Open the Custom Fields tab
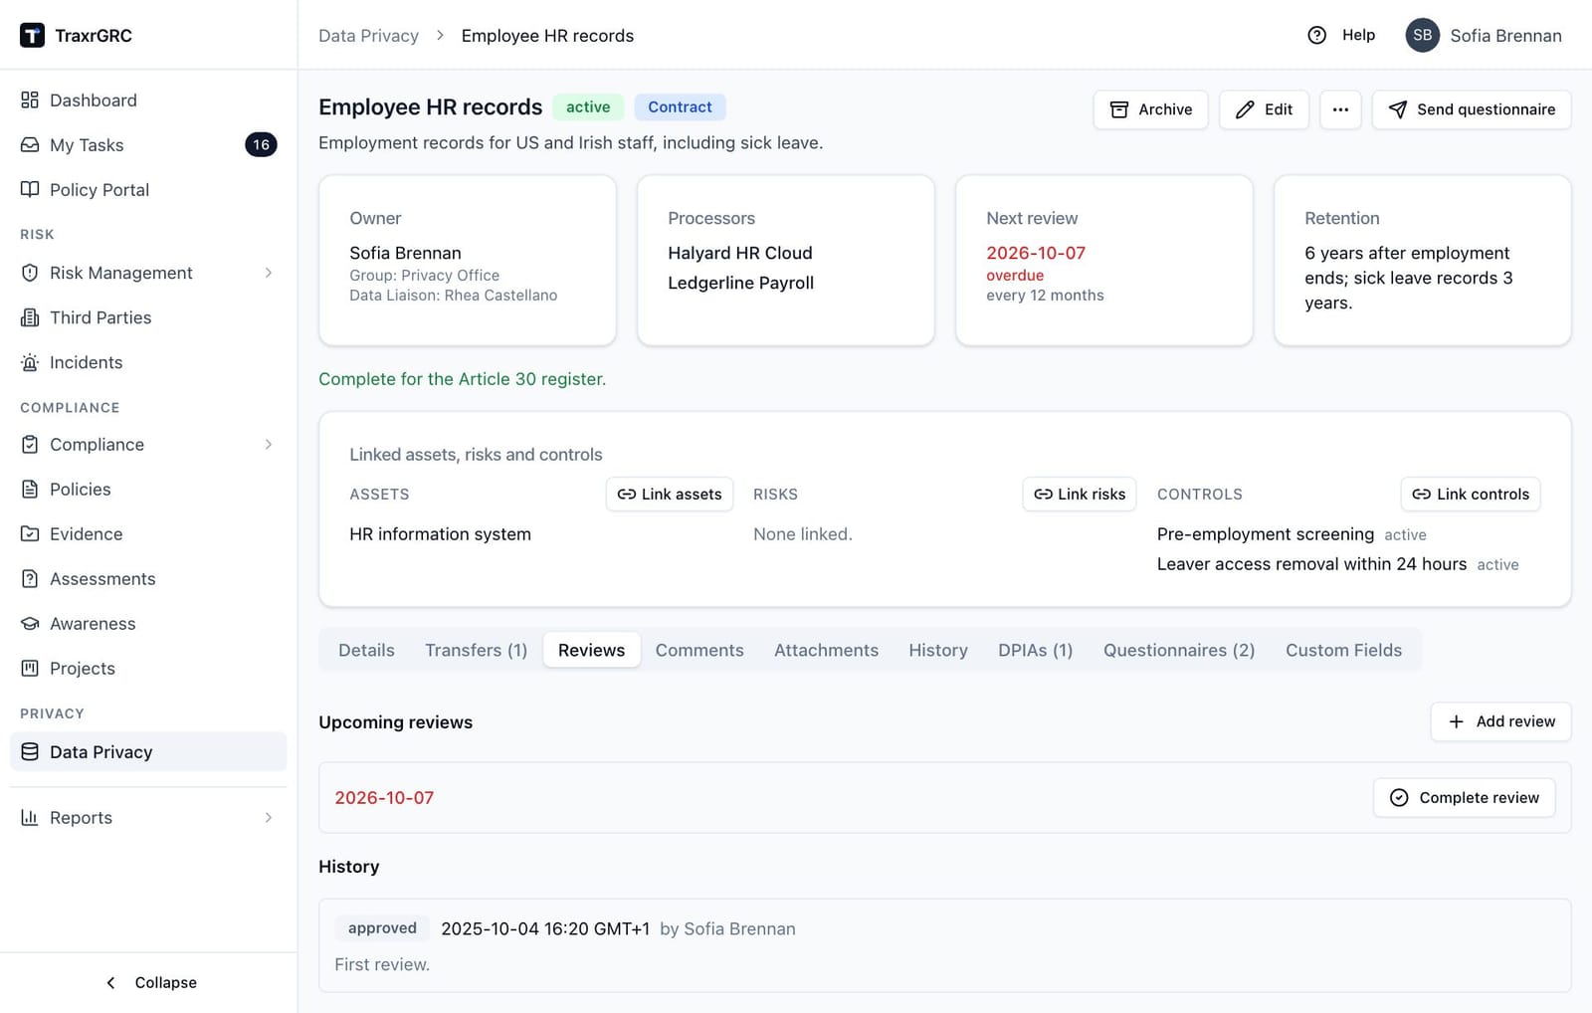1592x1013 pixels. 1343,650
